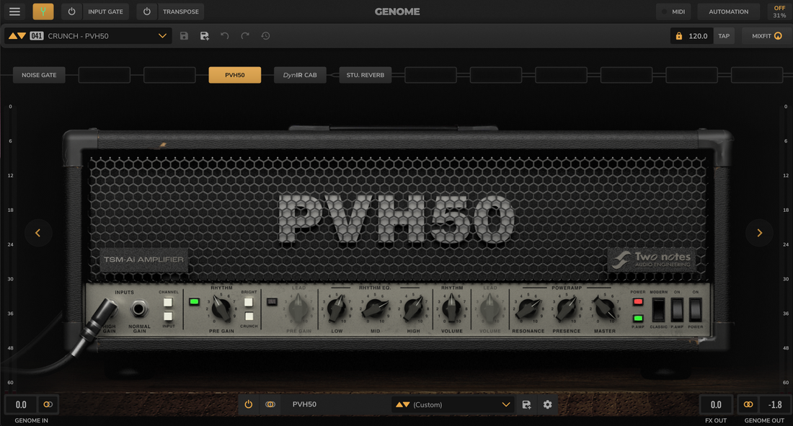Redo last change
This screenshot has width=793, height=426.
point(245,36)
